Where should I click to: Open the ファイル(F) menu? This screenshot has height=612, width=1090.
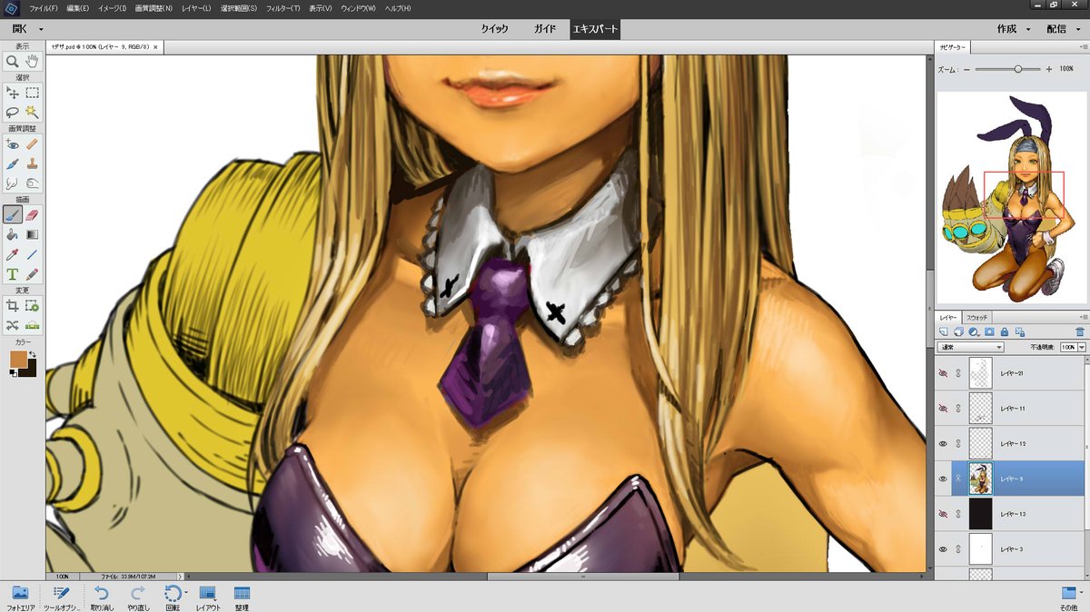coord(44,8)
